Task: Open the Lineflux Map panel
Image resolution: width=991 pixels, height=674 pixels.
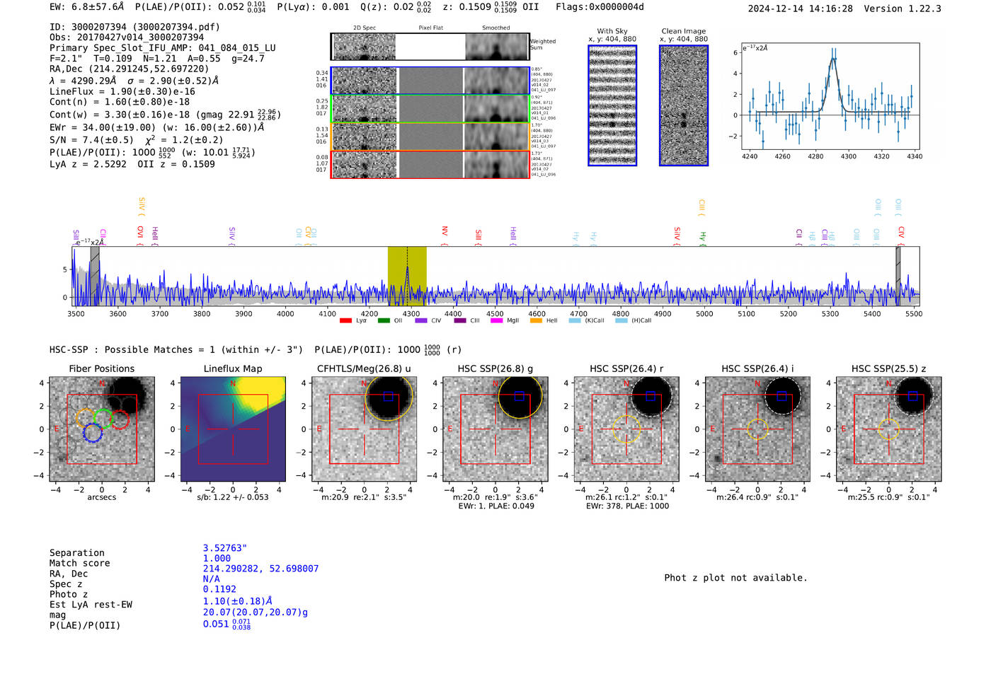Action: click(233, 429)
